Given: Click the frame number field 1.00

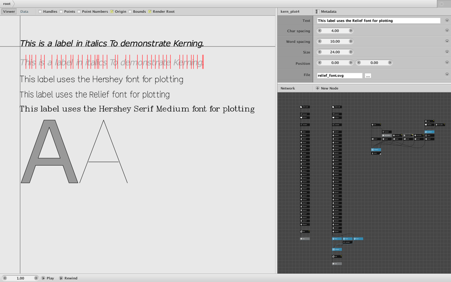Looking at the screenshot, I should pyautogui.click(x=20, y=278).
